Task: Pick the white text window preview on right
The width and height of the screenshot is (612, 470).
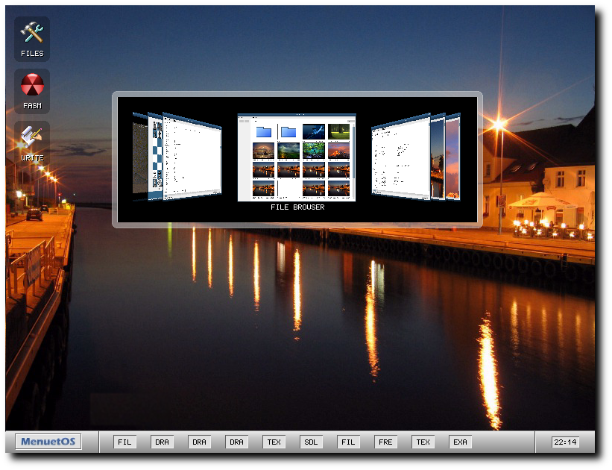Action: pyautogui.click(x=401, y=157)
